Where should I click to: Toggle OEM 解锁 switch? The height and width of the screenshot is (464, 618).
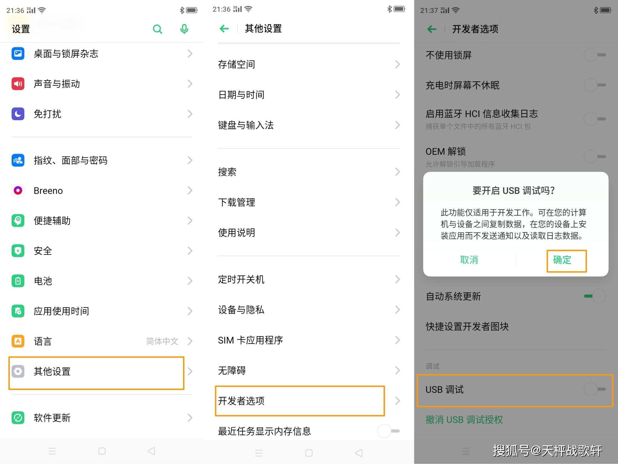595,157
